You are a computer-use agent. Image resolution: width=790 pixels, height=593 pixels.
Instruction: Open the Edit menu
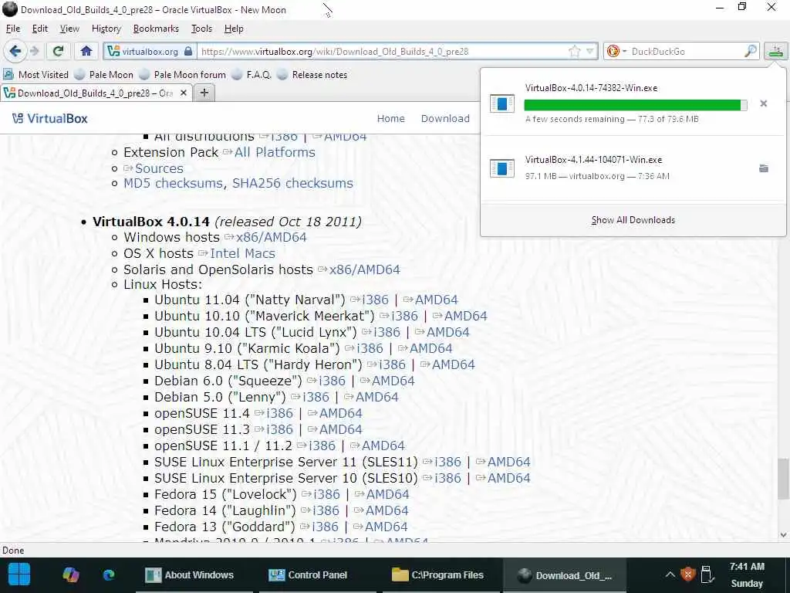point(40,29)
